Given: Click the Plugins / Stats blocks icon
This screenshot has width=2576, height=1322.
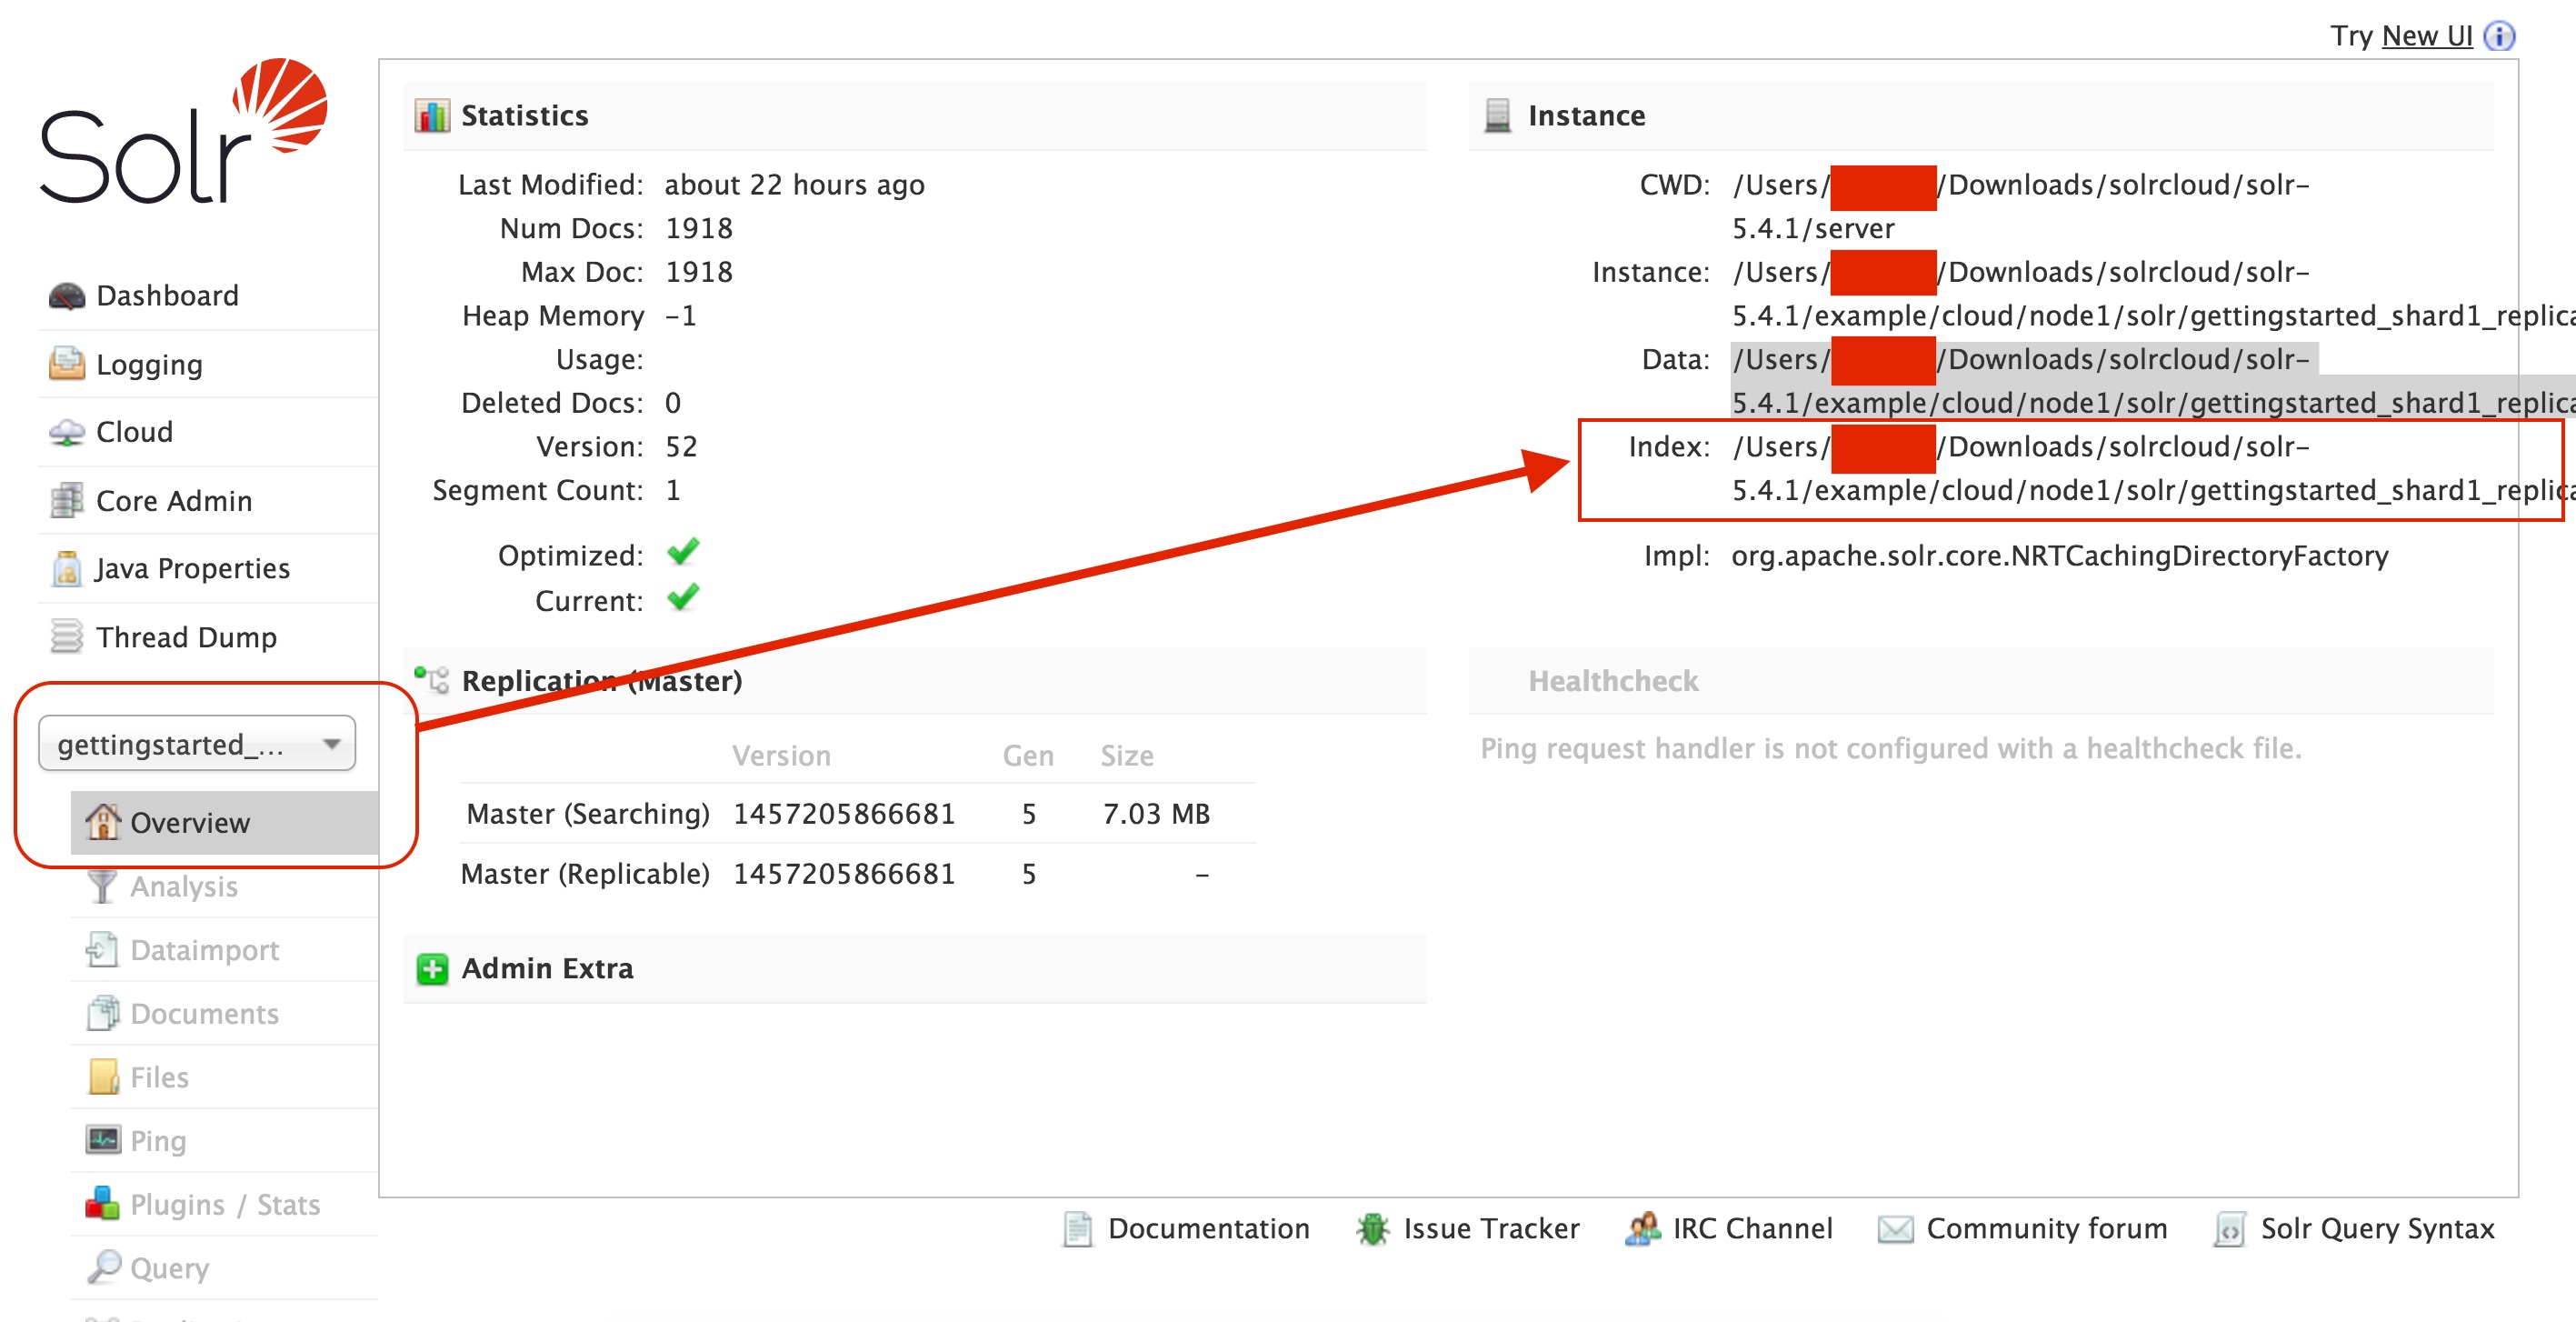Looking at the screenshot, I should [102, 1204].
